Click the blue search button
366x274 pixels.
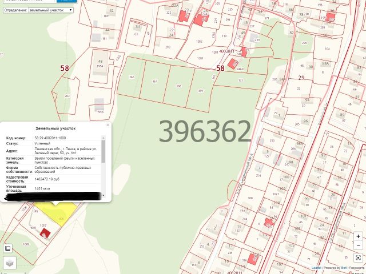tap(67, 1)
